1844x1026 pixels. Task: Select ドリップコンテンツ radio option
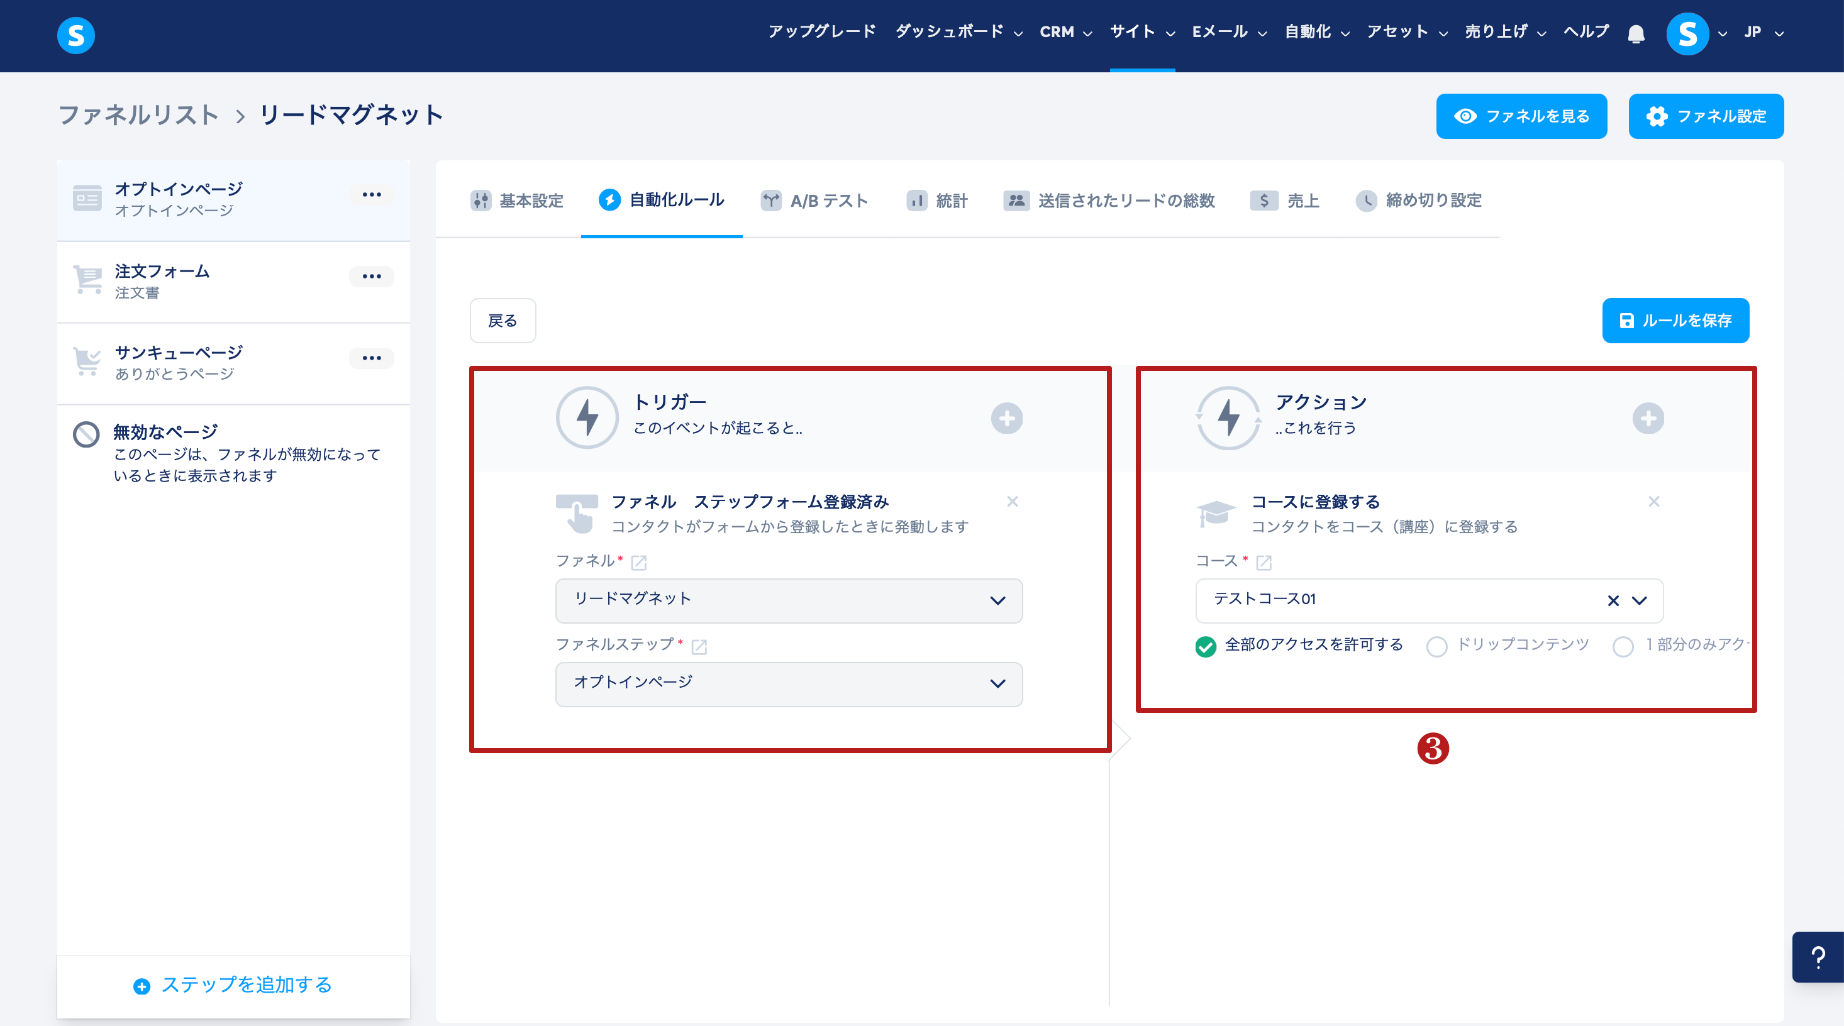coord(1436,647)
